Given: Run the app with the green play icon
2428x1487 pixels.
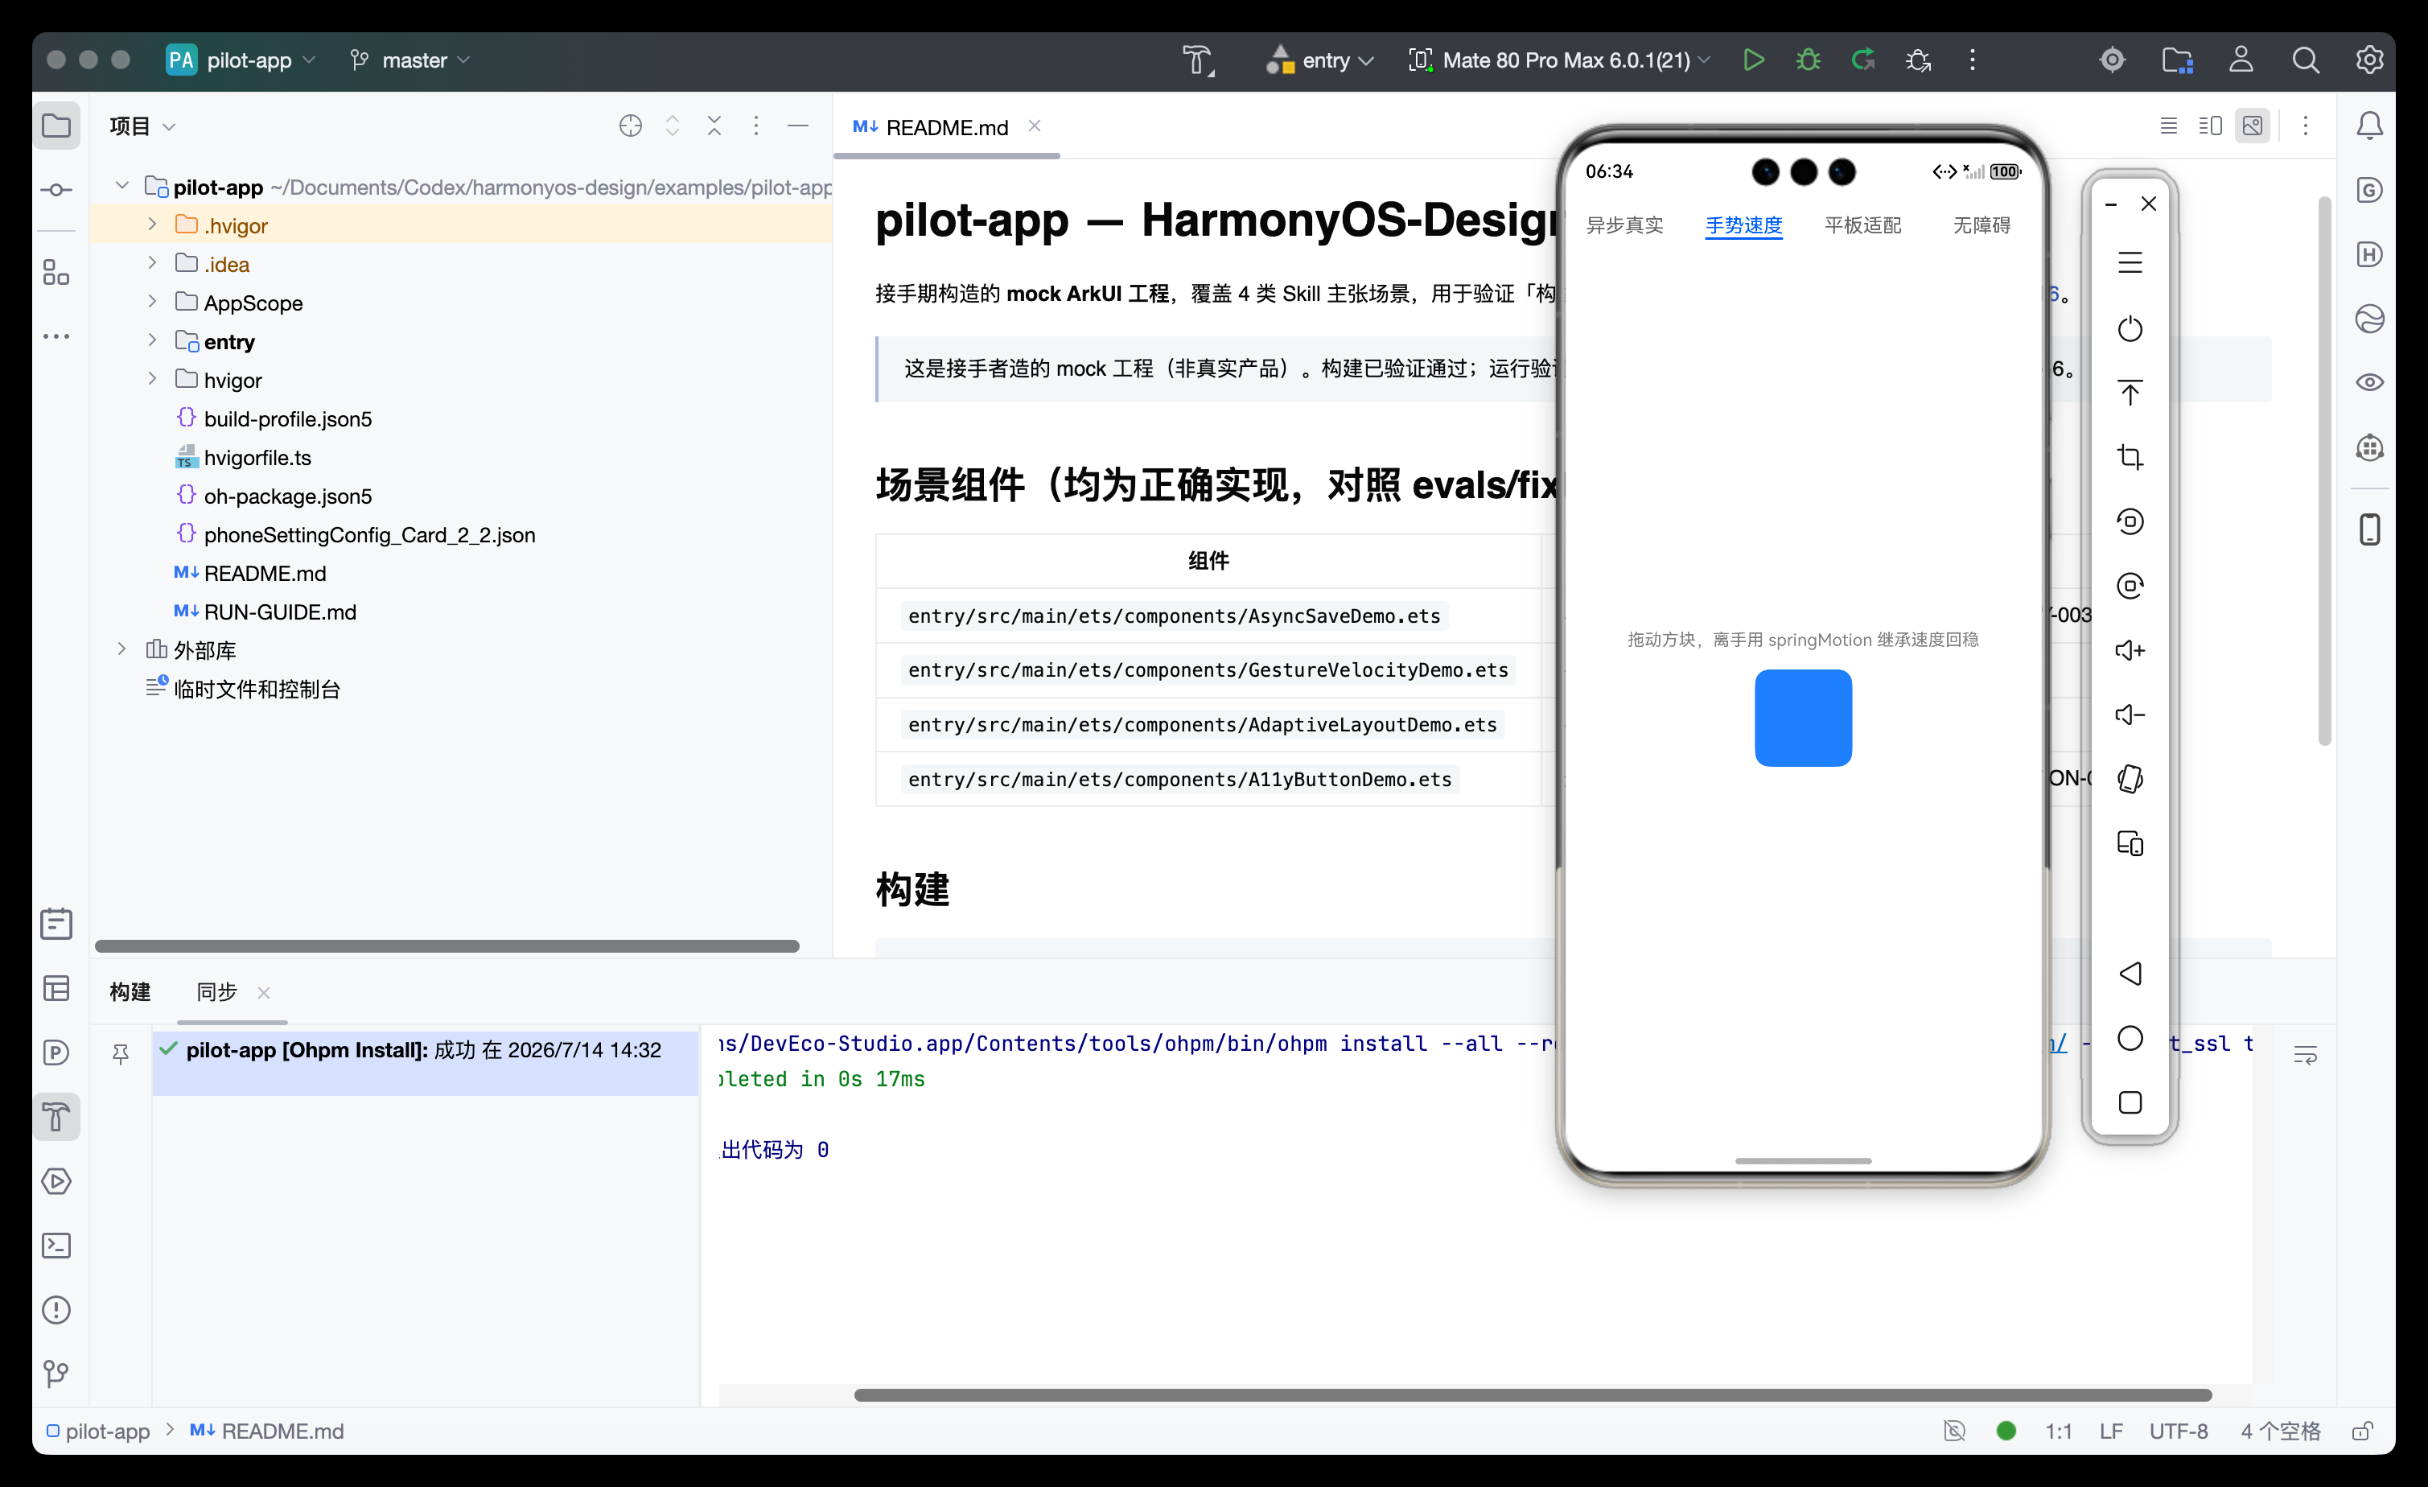Looking at the screenshot, I should (1753, 60).
